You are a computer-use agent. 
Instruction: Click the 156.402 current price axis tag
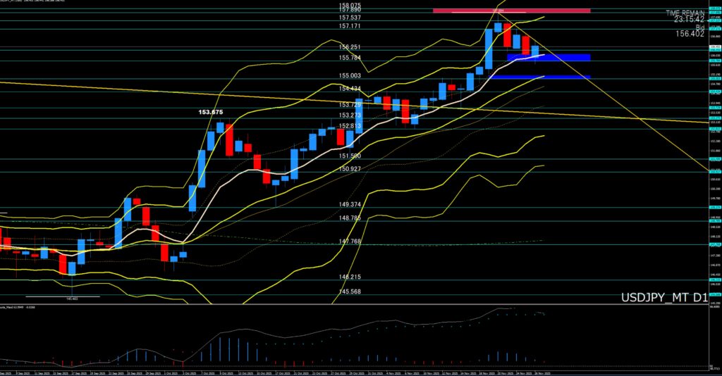coord(714,46)
